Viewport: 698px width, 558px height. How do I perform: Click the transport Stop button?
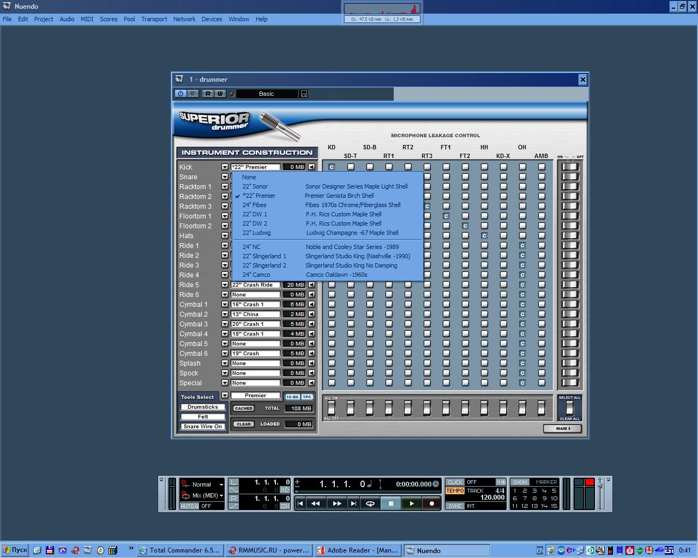(390, 504)
